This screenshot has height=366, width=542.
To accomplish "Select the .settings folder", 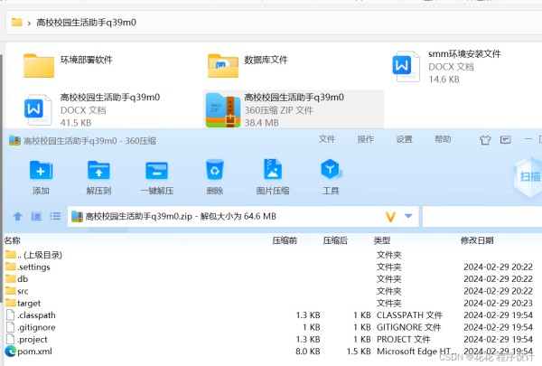I will [x=28, y=267].
